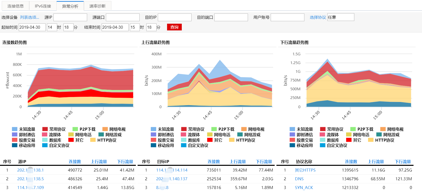The image size is (422, 191).
Task: Click the 源IP input field
Action: [70, 17]
